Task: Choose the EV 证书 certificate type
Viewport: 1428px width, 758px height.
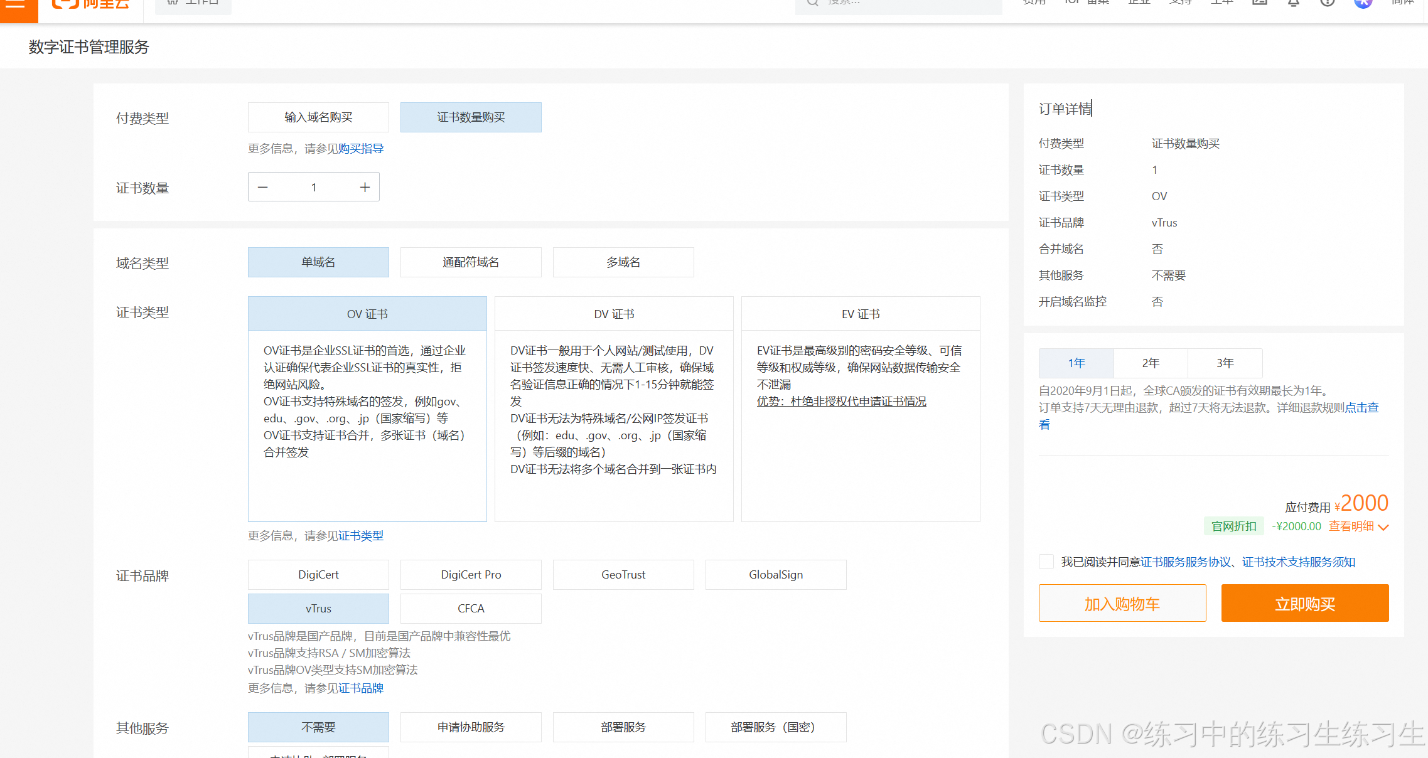Action: (860, 314)
